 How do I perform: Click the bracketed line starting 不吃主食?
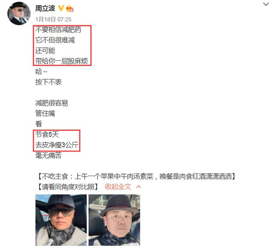click(x=136, y=176)
